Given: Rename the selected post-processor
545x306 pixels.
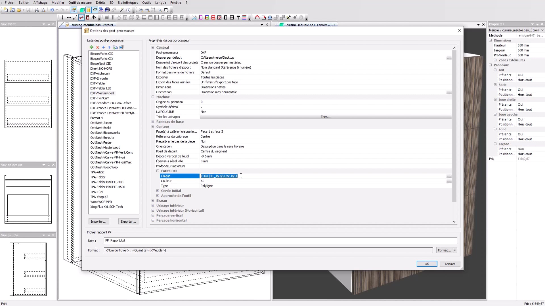Looking at the screenshot, I should click(121, 47).
